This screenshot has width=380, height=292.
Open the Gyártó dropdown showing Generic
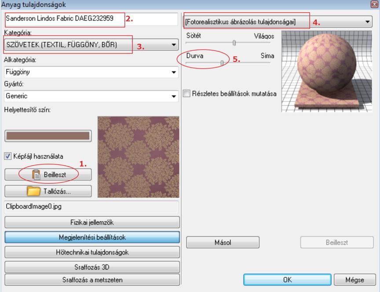tap(91, 96)
